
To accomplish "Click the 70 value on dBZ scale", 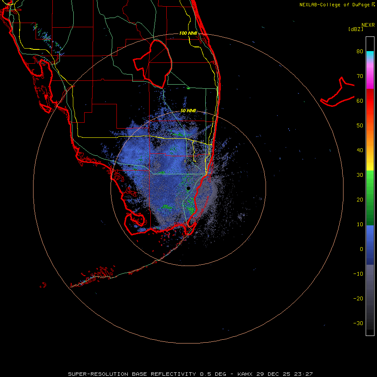I will 360,76.
